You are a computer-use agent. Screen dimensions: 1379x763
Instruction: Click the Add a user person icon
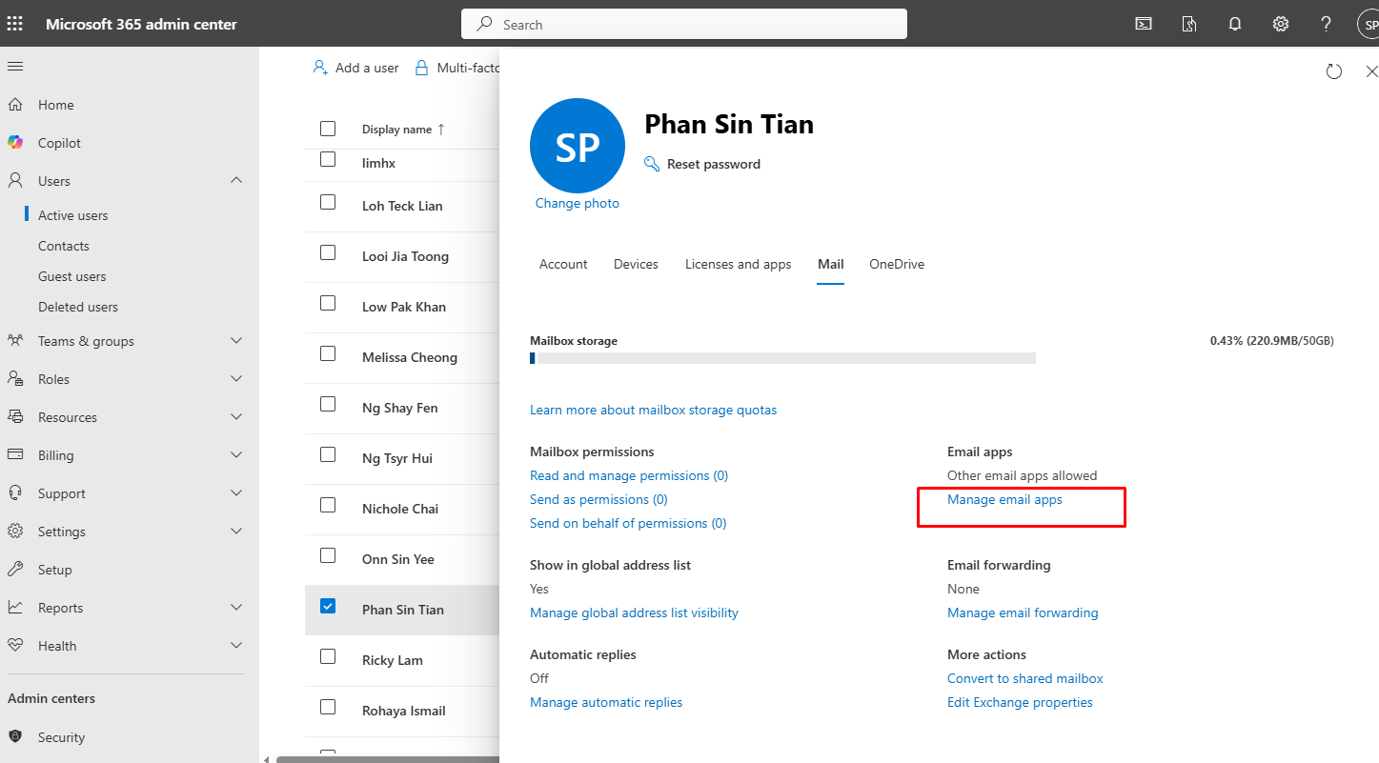pyautogui.click(x=320, y=68)
